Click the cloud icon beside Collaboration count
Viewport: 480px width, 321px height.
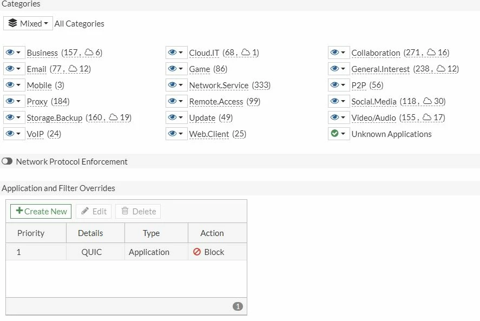coord(431,52)
